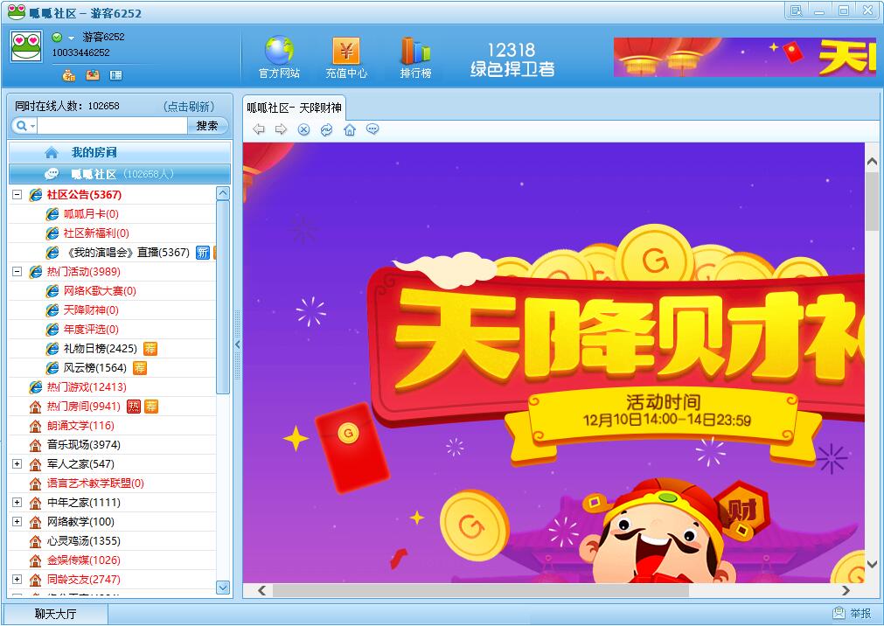Click the home icon in the page toolbar
Viewport: 884px width, 626px height.
pyautogui.click(x=350, y=129)
